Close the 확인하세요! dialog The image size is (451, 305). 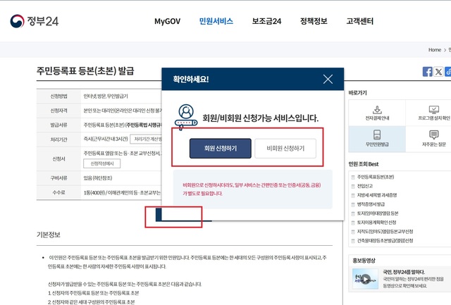[328, 79]
